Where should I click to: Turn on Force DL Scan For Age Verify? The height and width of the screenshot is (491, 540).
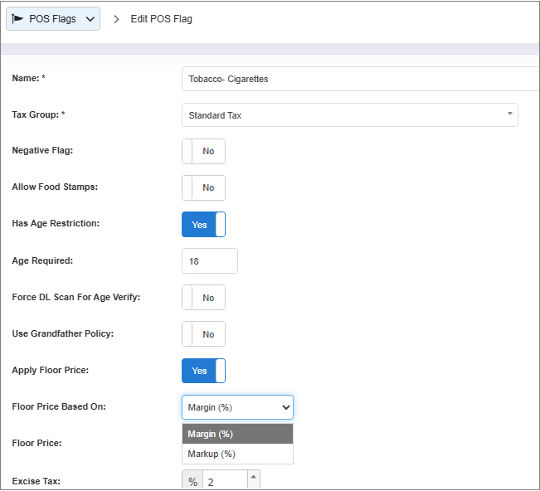(203, 297)
